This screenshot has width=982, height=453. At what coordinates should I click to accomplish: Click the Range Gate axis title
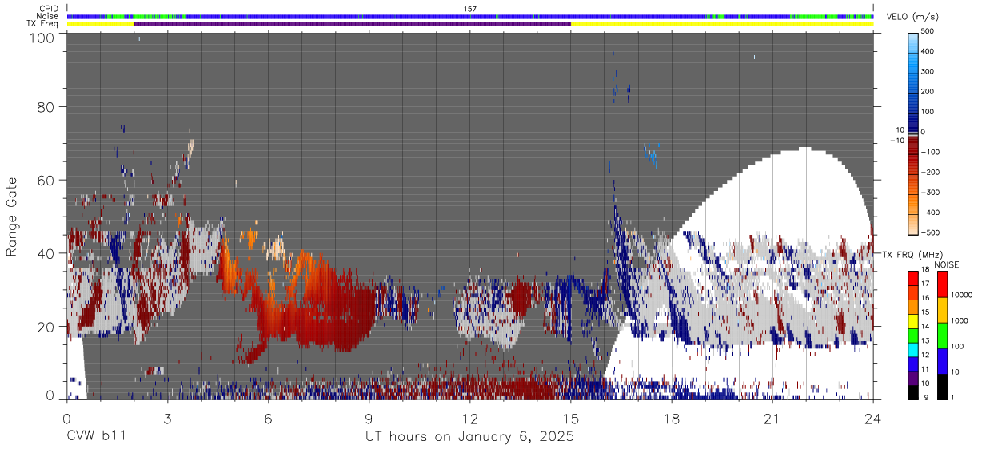tap(12, 217)
